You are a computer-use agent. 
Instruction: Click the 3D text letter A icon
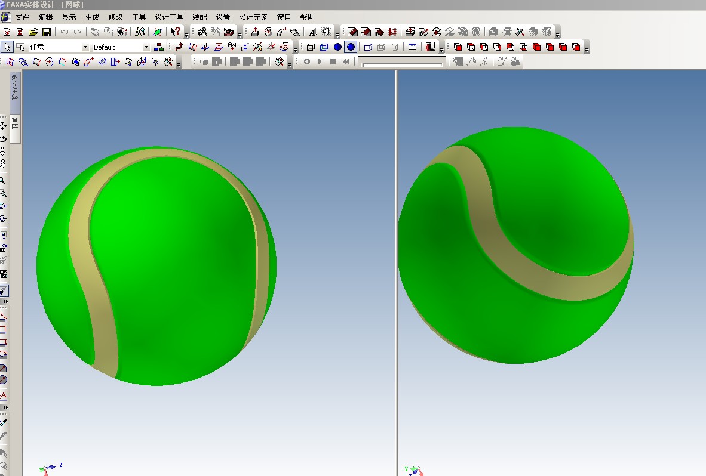coord(312,32)
